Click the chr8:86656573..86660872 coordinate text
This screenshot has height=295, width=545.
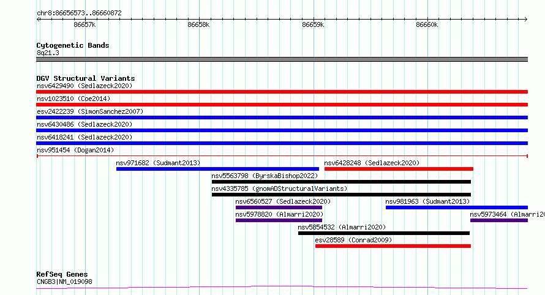pos(79,13)
